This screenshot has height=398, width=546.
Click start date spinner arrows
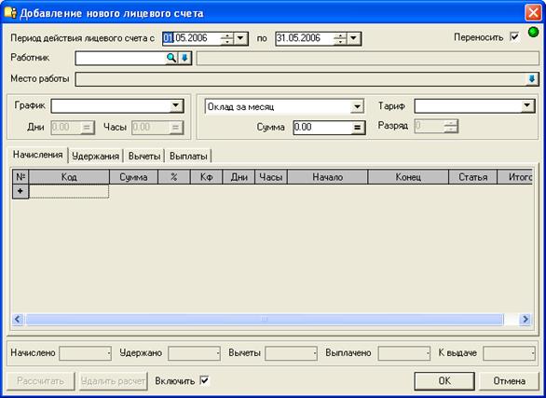pos(227,38)
